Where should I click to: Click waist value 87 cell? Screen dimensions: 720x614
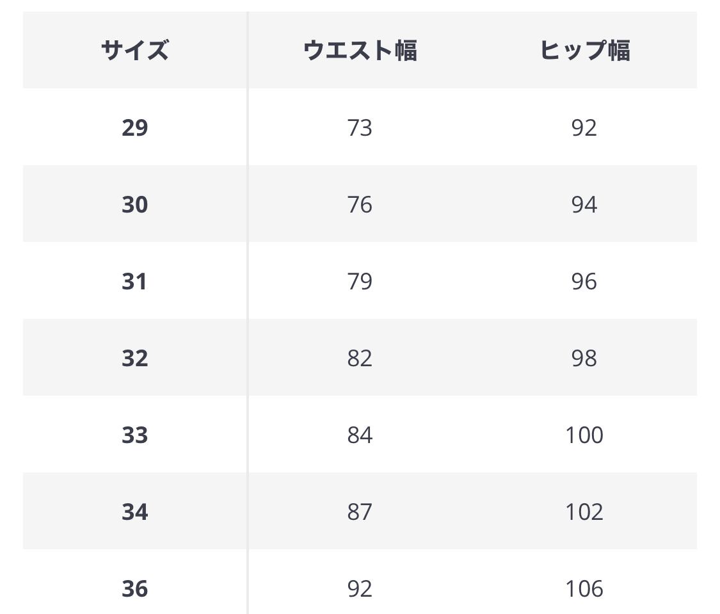360,512
